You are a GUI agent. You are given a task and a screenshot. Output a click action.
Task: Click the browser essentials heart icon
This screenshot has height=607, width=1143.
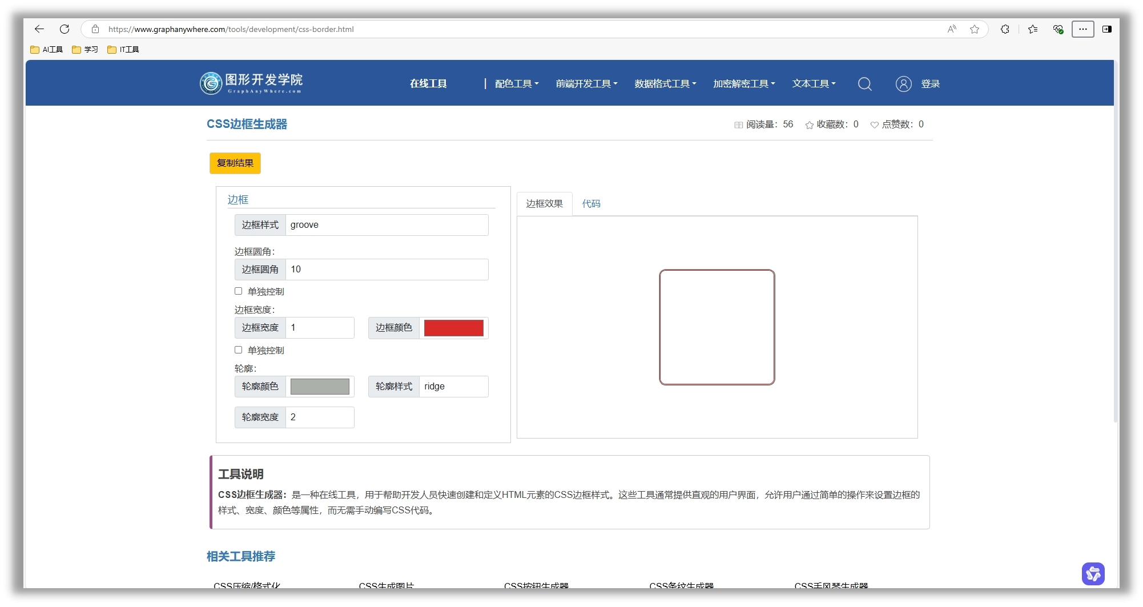pos(1058,29)
